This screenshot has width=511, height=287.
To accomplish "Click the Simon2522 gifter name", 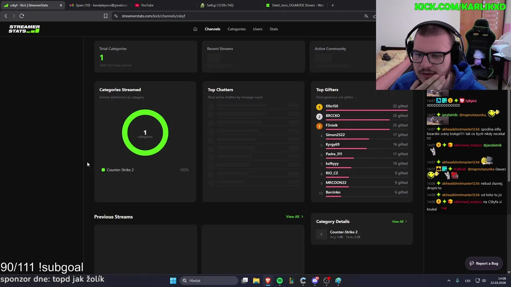I will click(335, 135).
